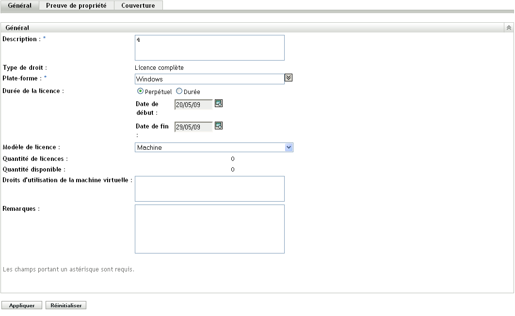
Task: Click the Date de début input field
Action: (193, 105)
